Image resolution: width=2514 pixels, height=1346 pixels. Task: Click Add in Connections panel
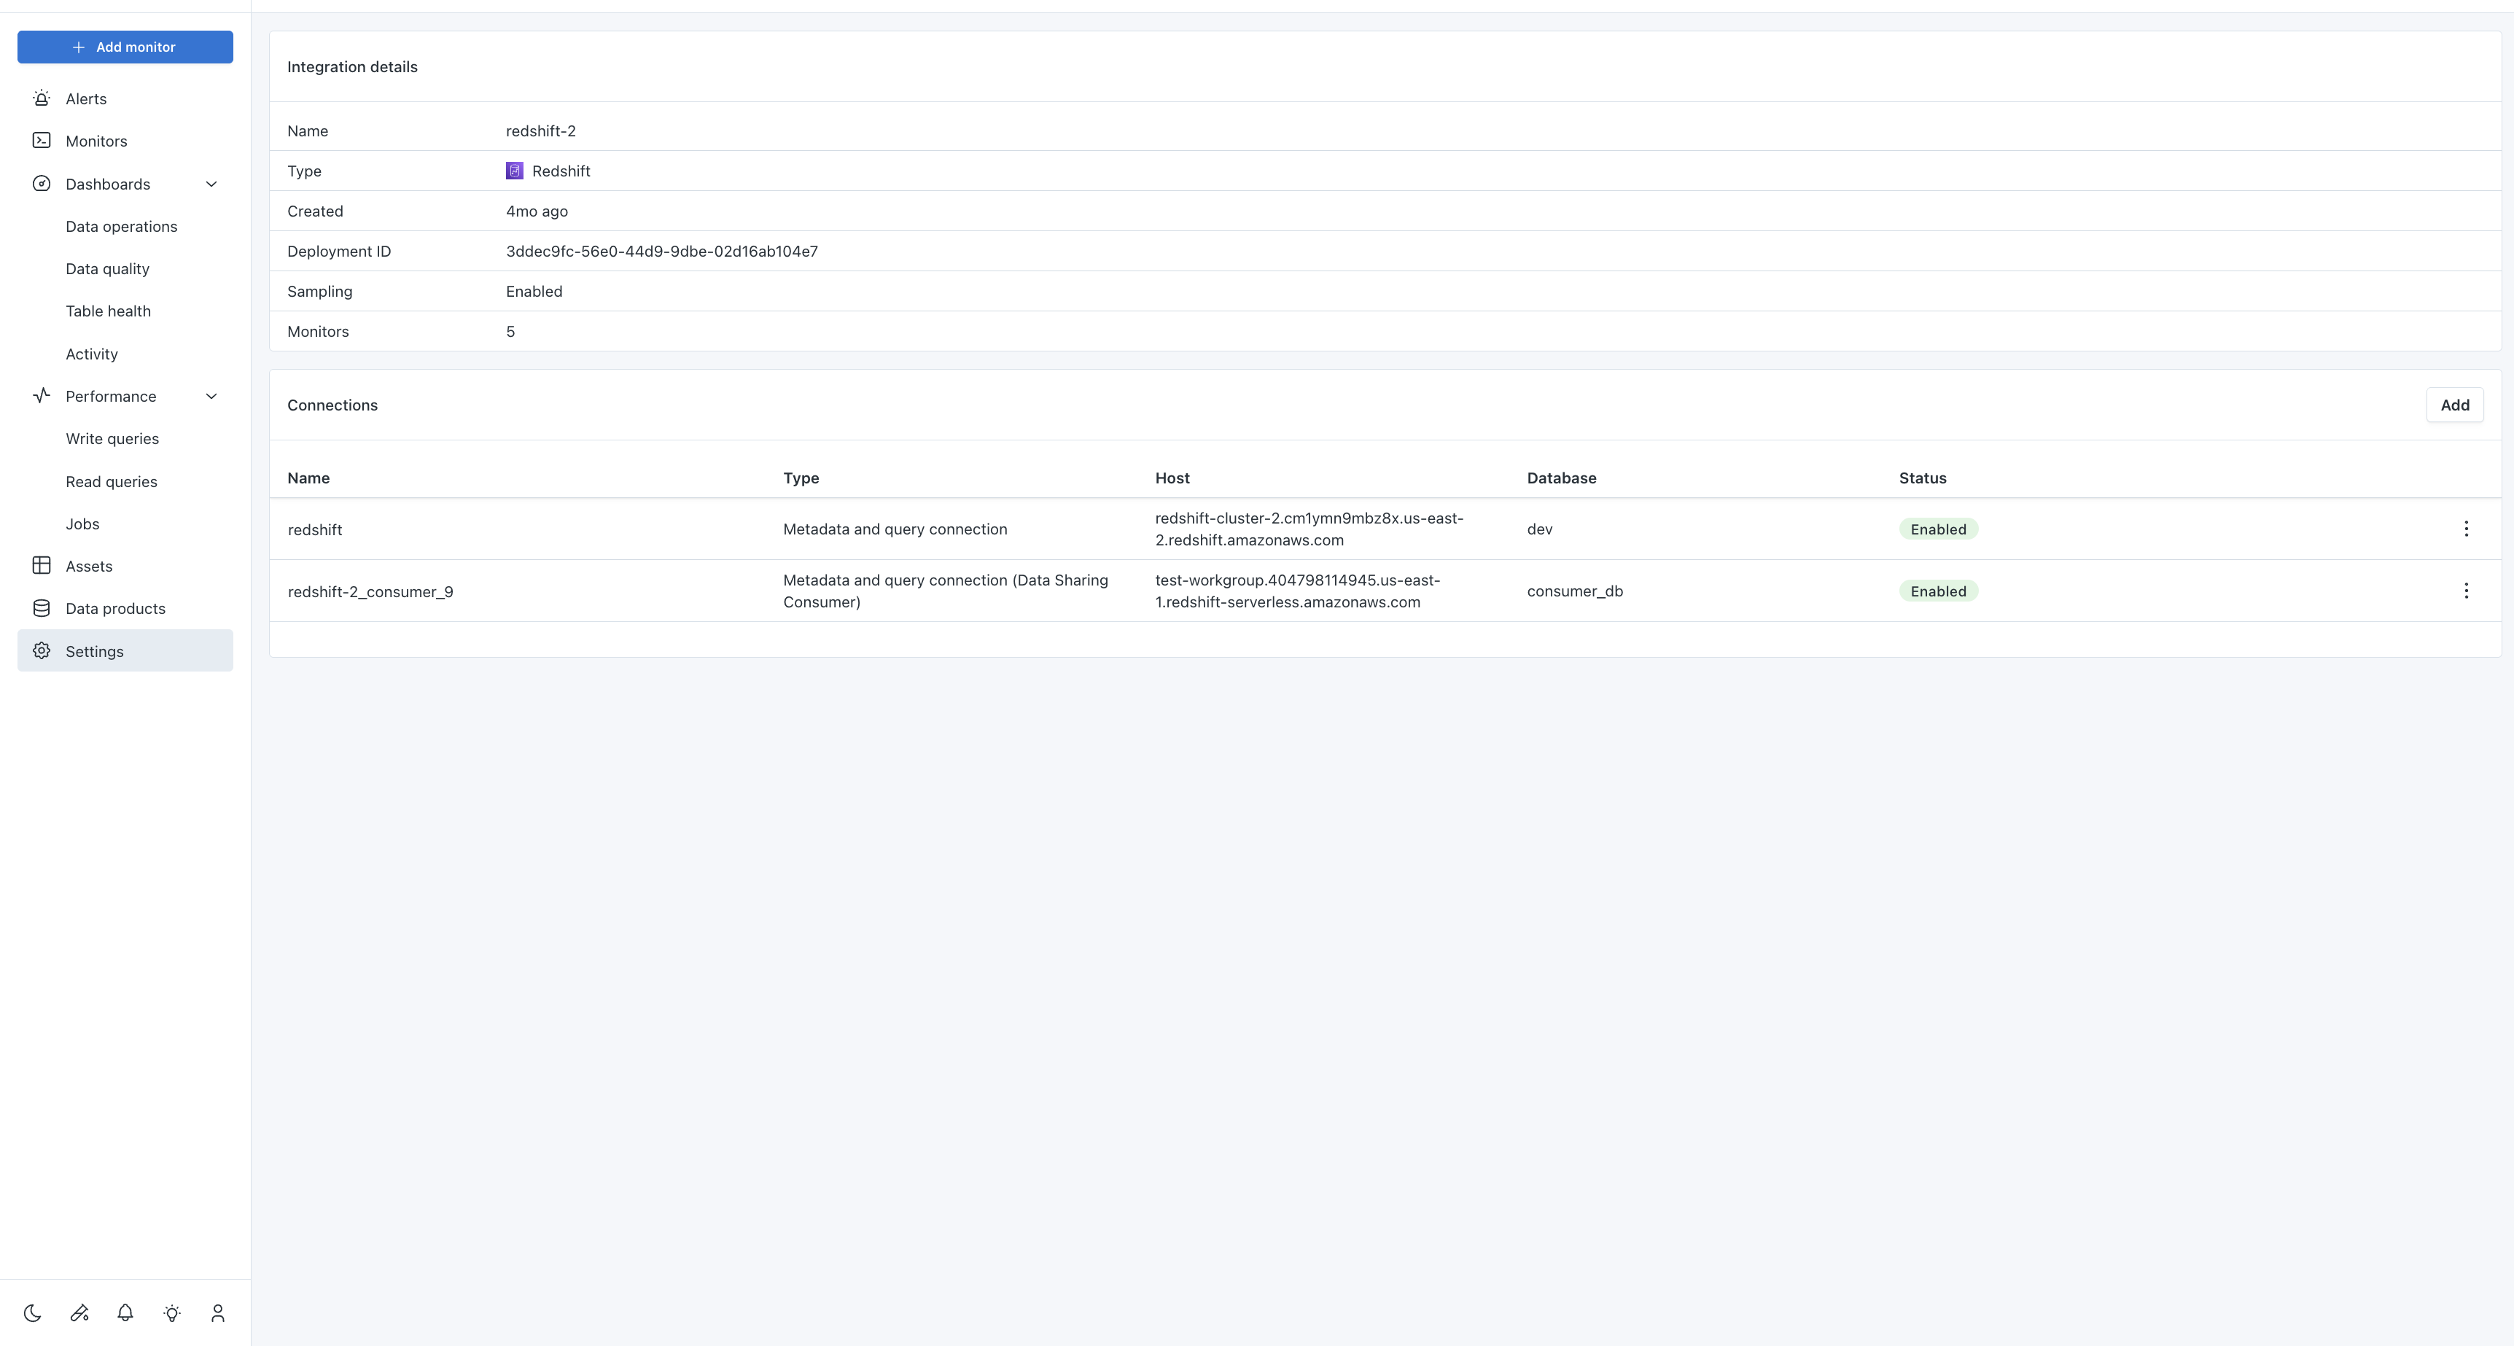(2453, 405)
